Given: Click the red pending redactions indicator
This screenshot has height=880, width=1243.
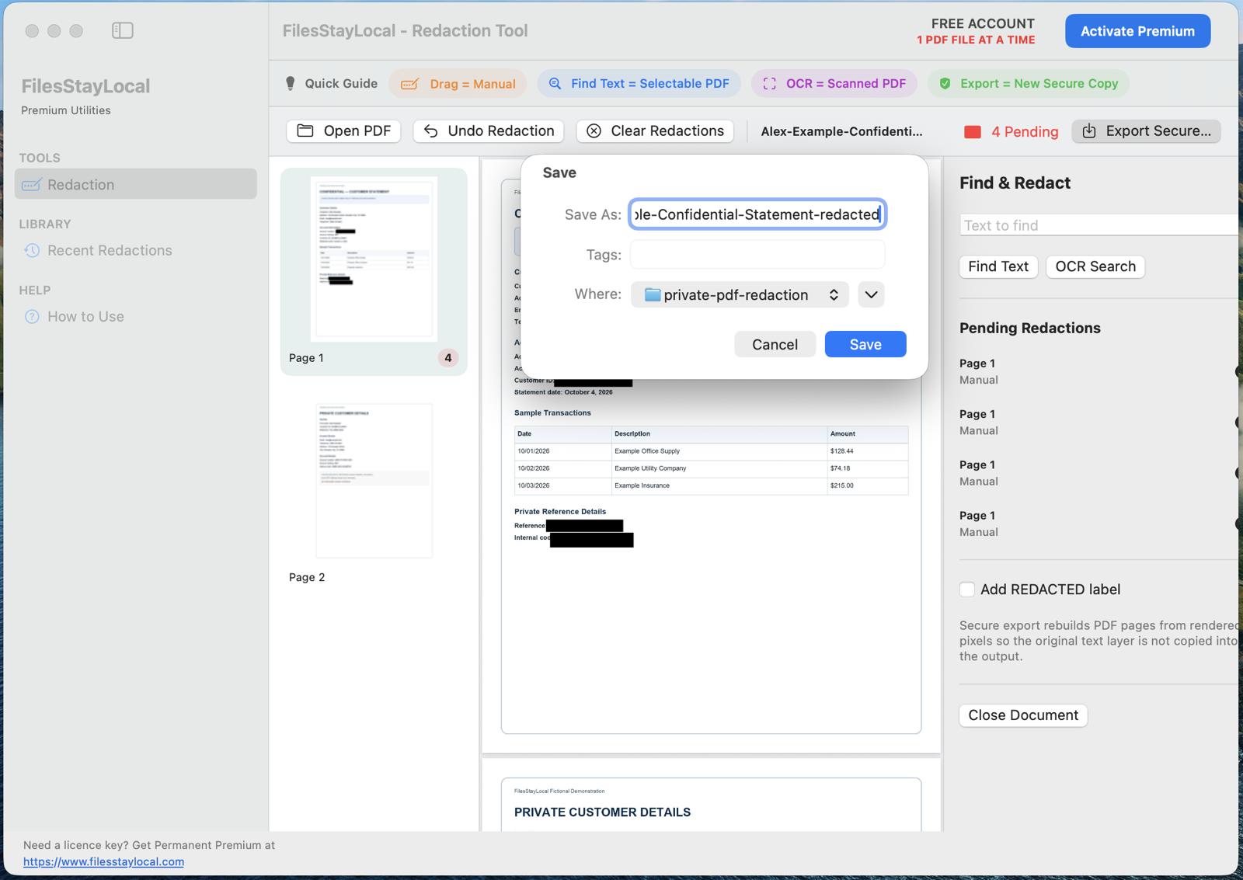Looking at the screenshot, I should click(973, 132).
